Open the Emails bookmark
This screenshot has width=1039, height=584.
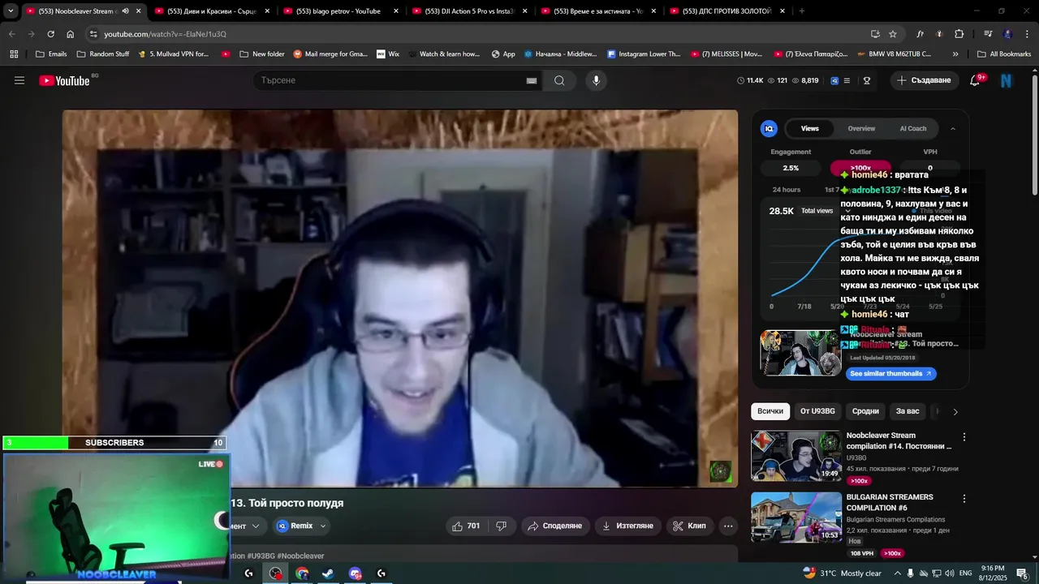pos(50,54)
